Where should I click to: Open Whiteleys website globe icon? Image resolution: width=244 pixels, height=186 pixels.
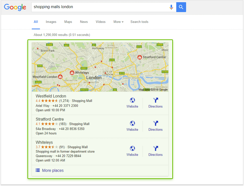tap(133, 148)
